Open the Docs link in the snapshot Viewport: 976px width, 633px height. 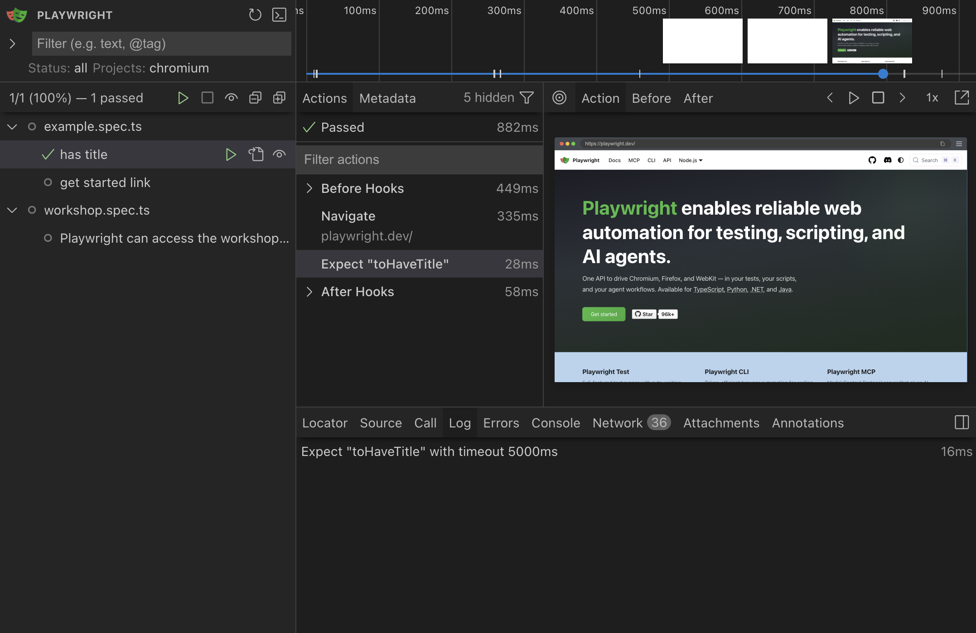point(614,160)
